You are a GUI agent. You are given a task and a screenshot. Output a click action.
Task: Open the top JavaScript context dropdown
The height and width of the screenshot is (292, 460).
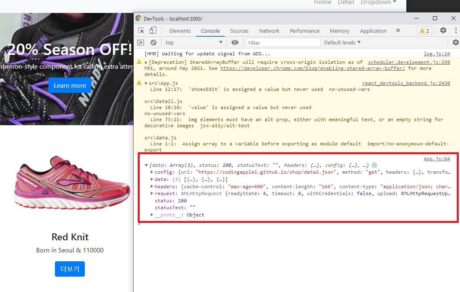tap(194, 42)
